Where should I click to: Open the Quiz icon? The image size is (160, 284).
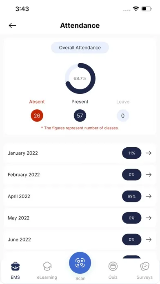pyautogui.click(x=113, y=266)
